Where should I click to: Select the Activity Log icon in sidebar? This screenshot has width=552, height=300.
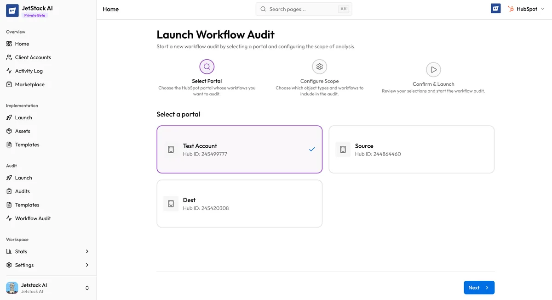[x=9, y=71]
